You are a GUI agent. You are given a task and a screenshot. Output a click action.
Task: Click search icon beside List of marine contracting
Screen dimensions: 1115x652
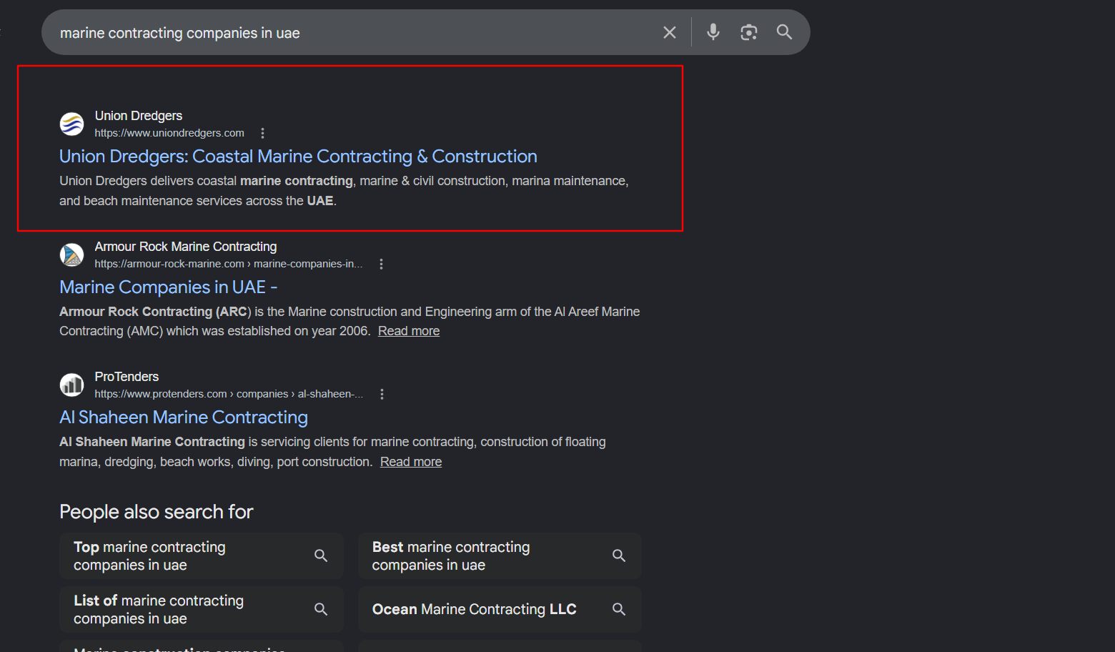tap(321, 609)
